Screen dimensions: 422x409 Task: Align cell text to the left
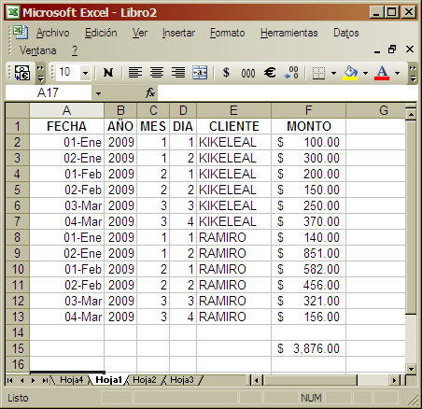(x=135, y=73)
